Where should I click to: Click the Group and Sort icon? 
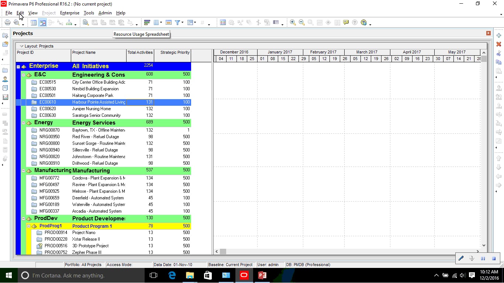click(190, 22)
